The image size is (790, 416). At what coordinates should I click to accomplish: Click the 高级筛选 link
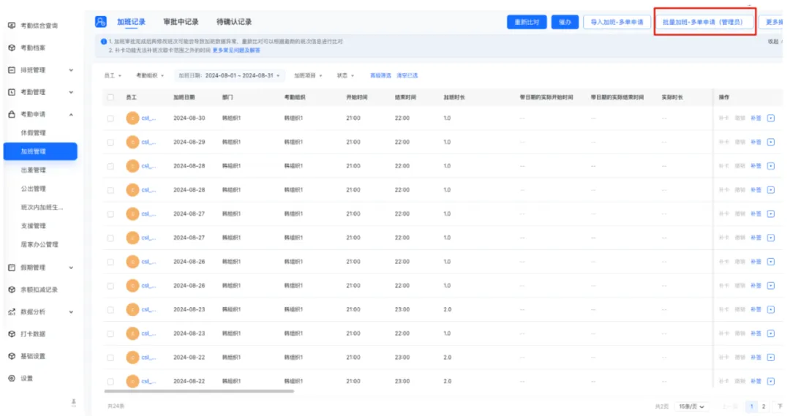[380, 75]
